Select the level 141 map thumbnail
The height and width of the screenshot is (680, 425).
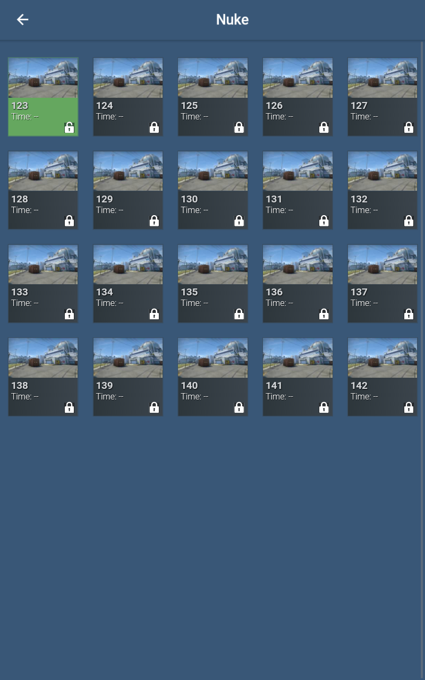click(297, 358)
